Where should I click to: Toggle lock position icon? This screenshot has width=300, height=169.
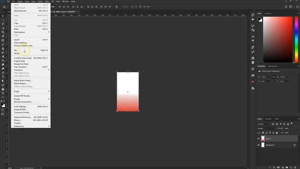[270, 133]
